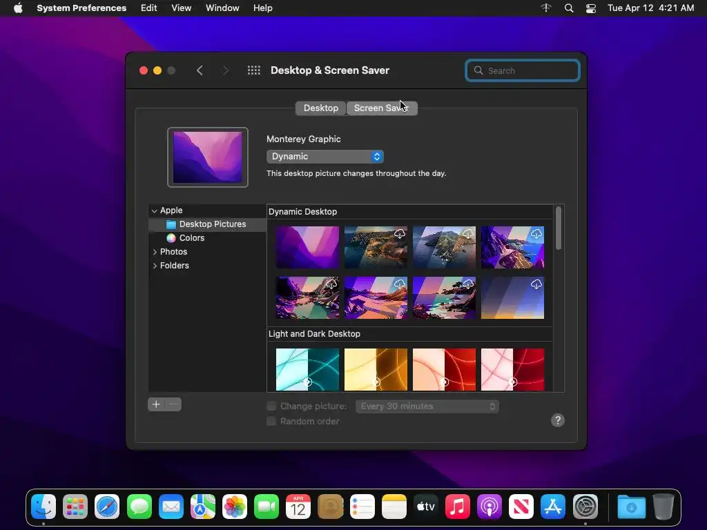Enable the Random order checkbox
The width and height of the screenshot is (707, 530).
[271, 422]
